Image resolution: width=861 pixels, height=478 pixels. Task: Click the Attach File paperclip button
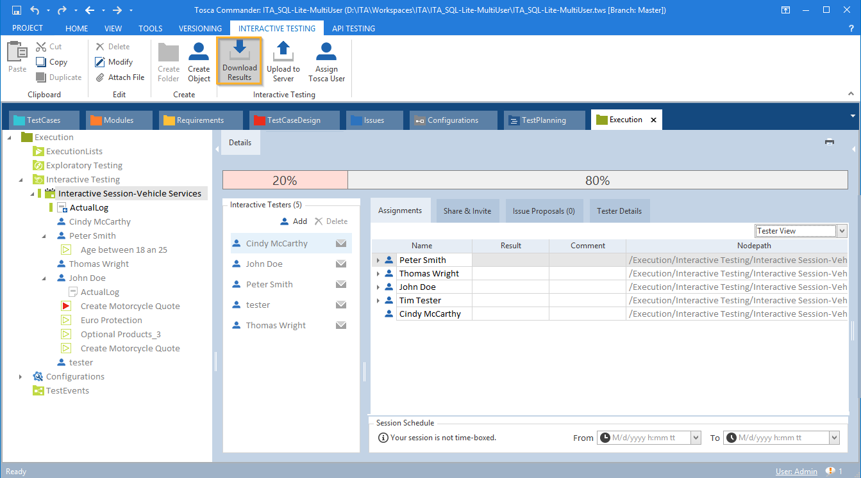[x=120, y=77]
